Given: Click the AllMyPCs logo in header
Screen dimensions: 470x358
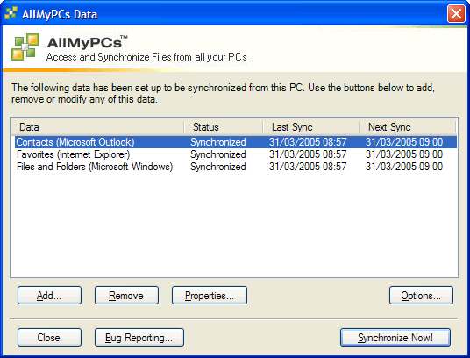Looking at the screenshot, I should 25,47.
